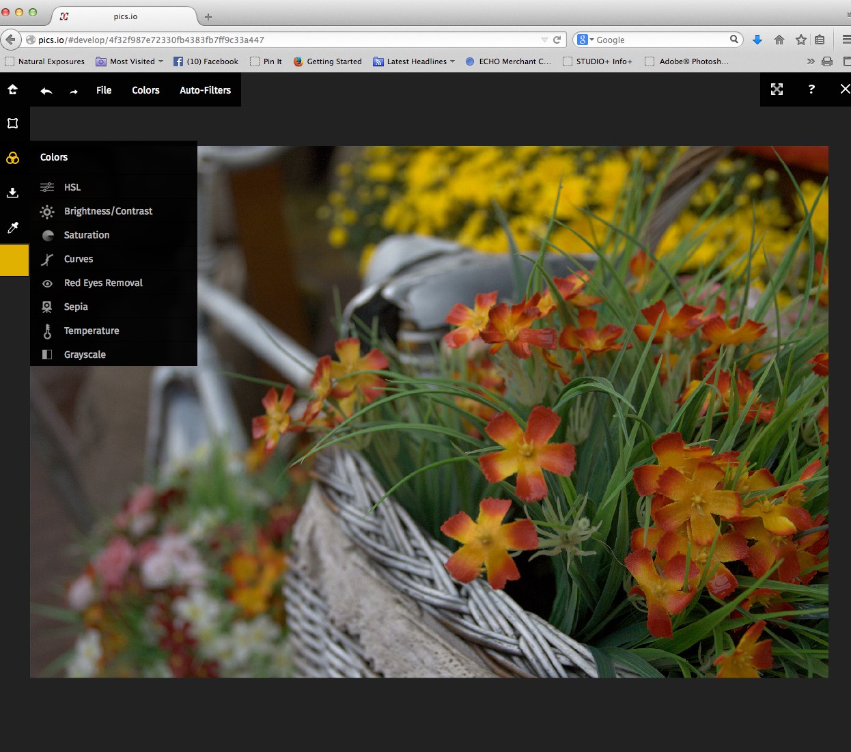The height and width of the screenshot is (752, 851).
Task: Select the pics.io tab
Action: coord(125,16)
